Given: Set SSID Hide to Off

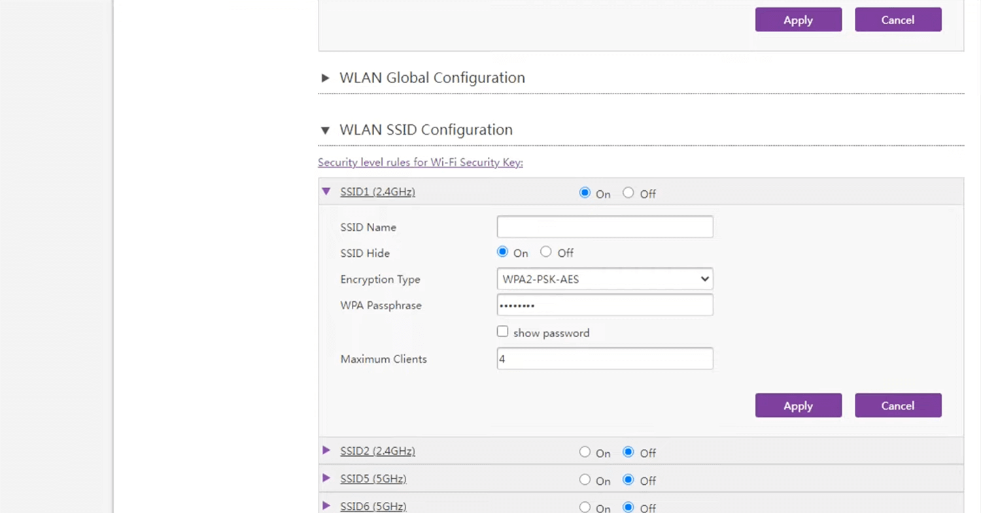Looking at the screenshot, I should pyautogui.click(x=546, y=252).
